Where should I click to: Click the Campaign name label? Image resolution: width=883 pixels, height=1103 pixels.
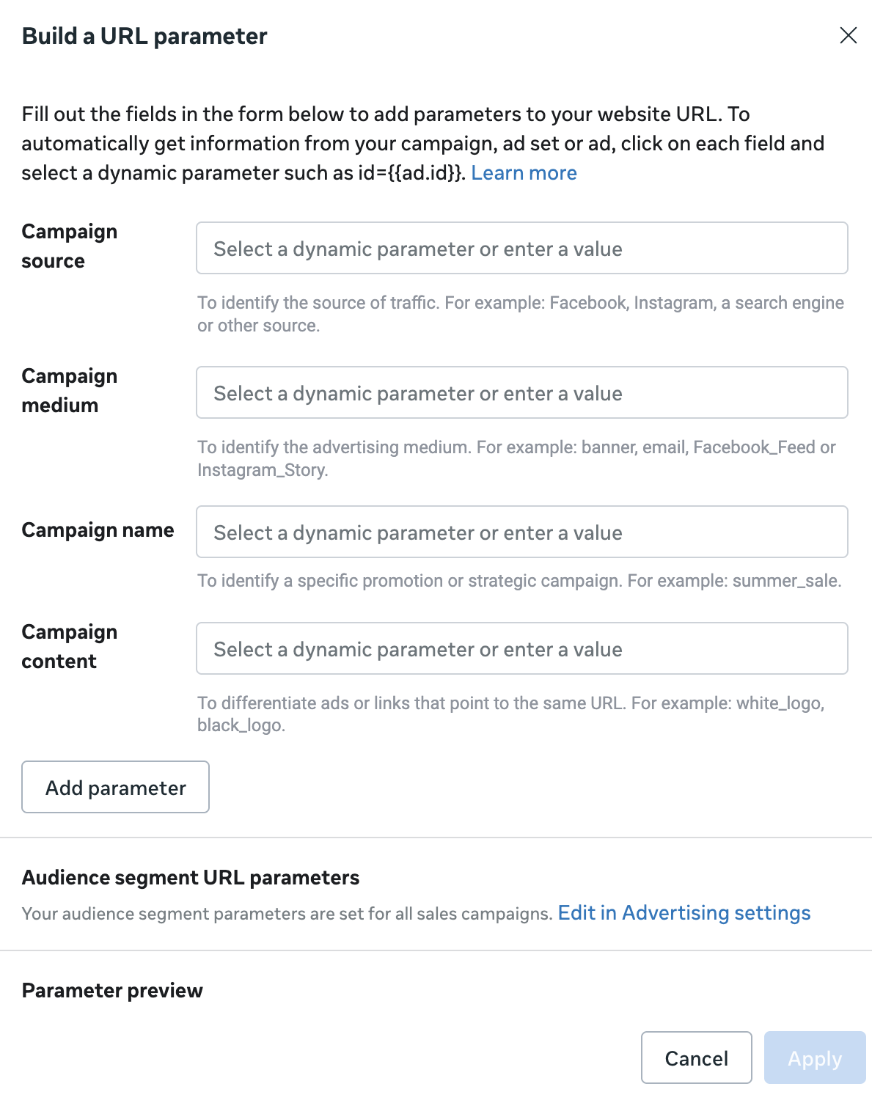98,530
